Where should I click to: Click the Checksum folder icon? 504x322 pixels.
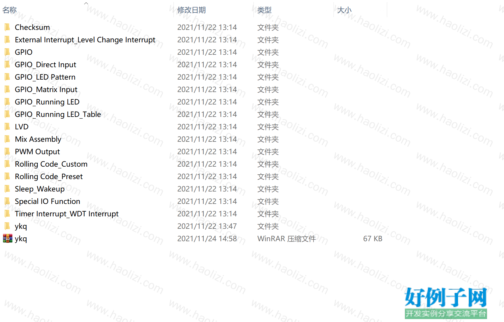tap(7, 27)
